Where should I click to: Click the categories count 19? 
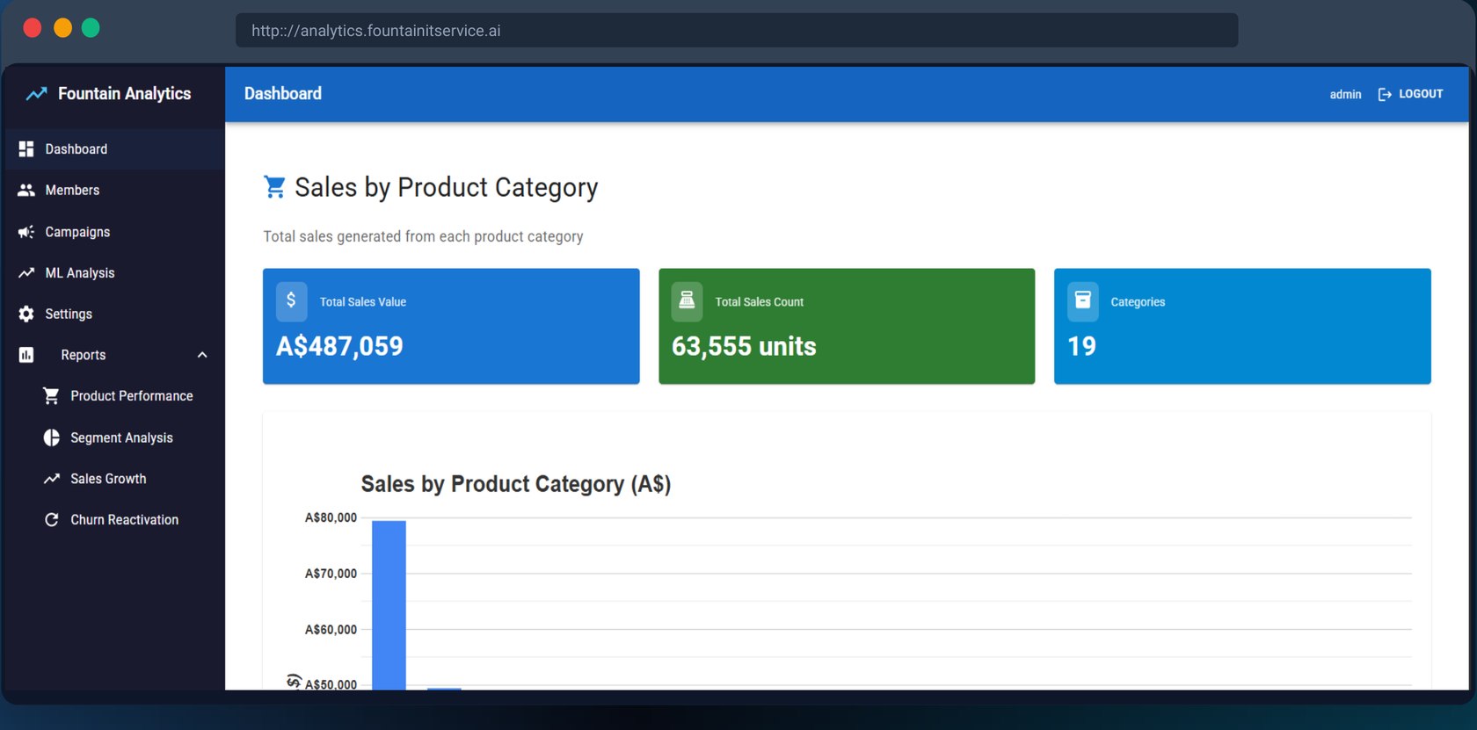[1081, 346]
